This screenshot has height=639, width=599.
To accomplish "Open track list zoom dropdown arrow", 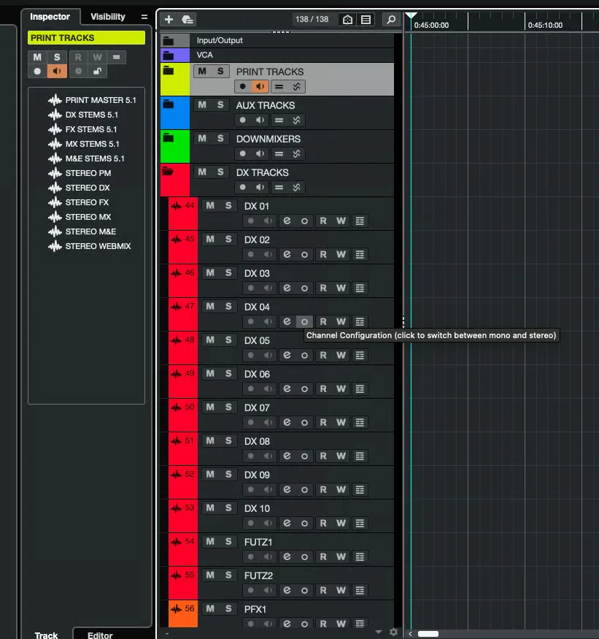I will 379,632.
